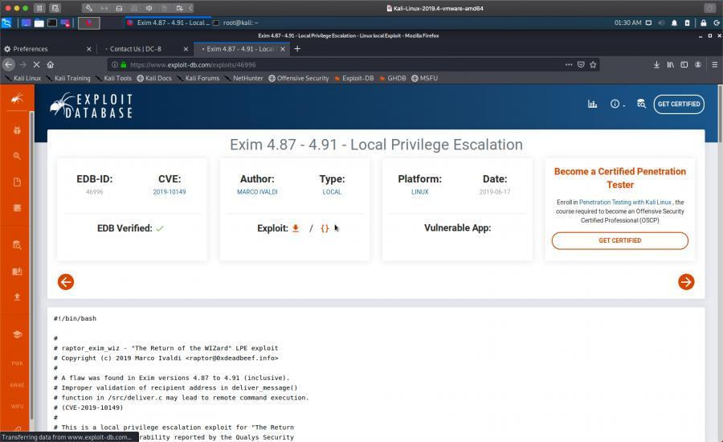This screenshot has width=723, height=442.
Task: Open the Papers document icon in sidebar
Action: coord(17,182)
